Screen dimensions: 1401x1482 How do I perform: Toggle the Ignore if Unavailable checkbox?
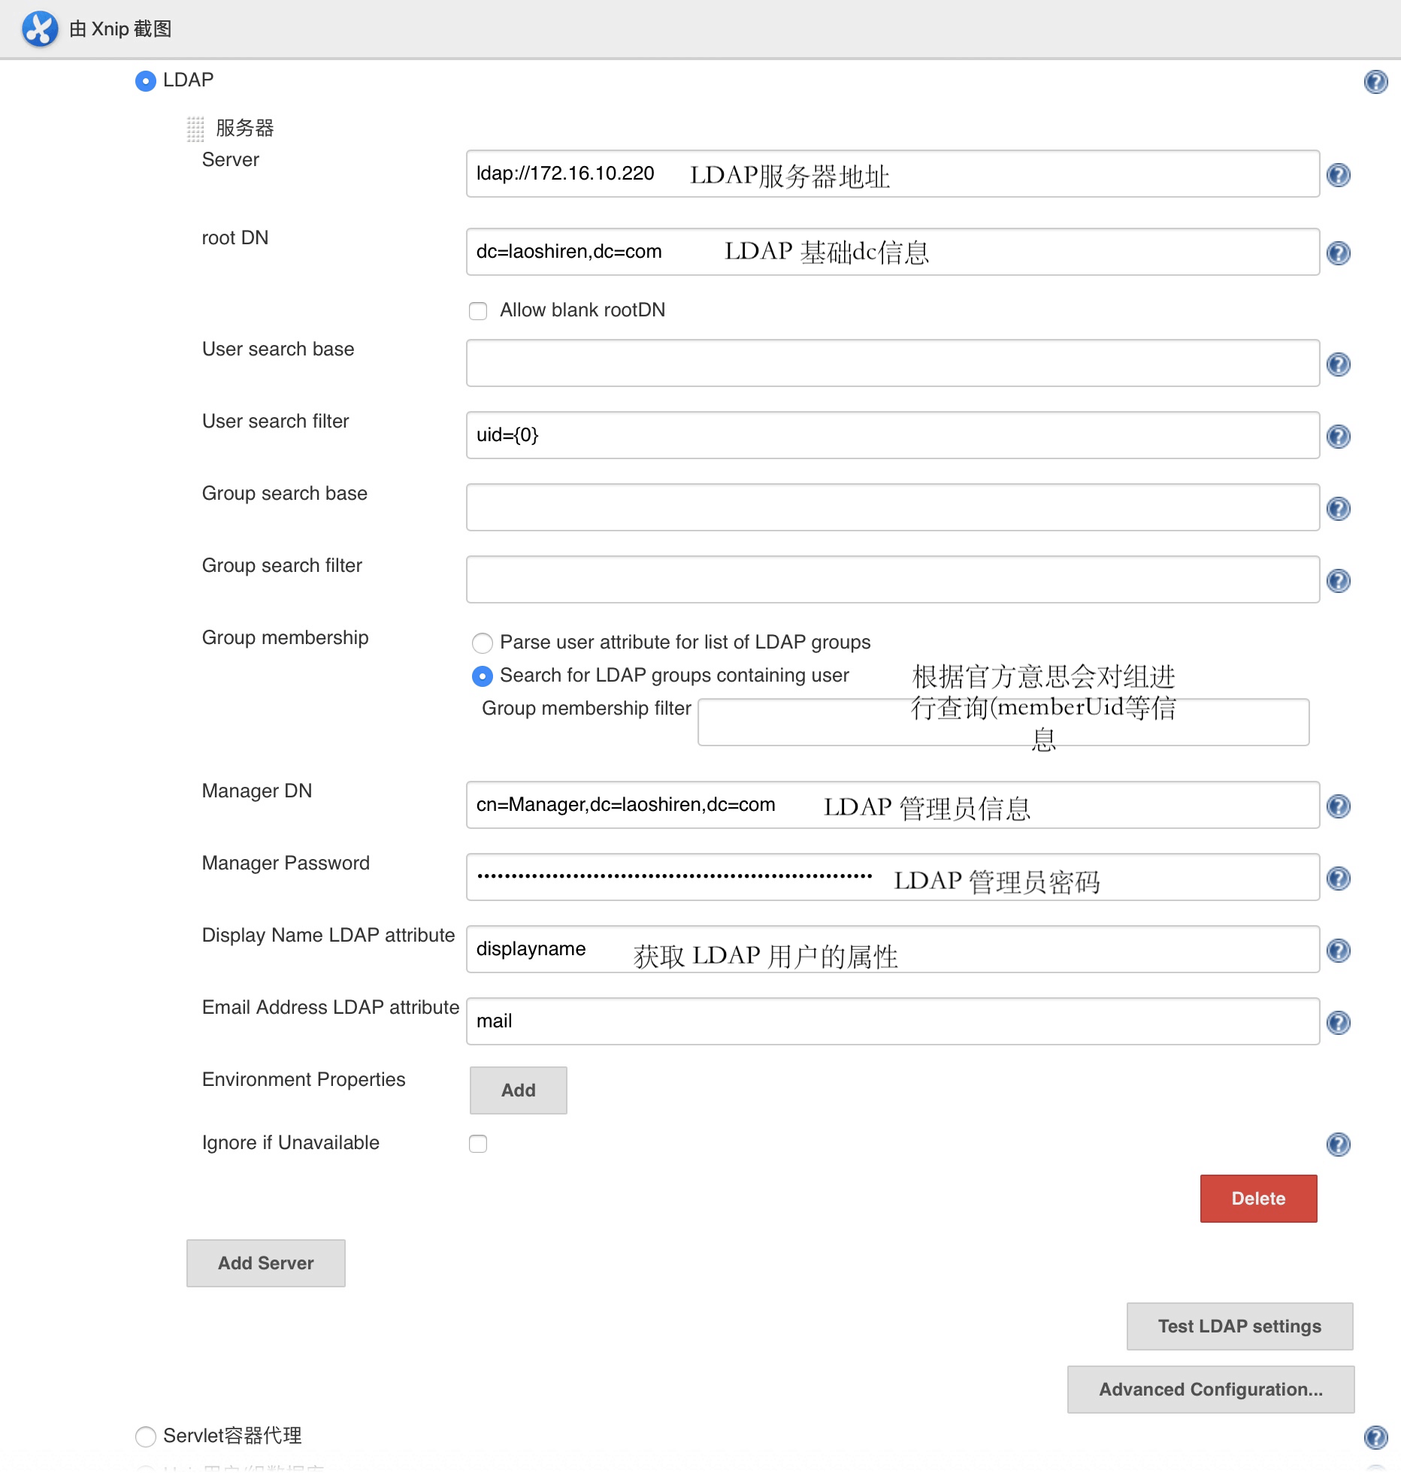pyautogui.click(x=478, y=1144)
